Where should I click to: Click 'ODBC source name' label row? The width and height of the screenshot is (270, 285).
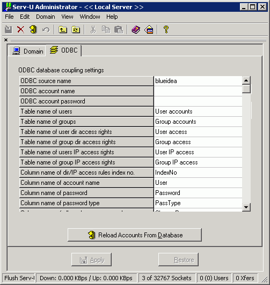(x=86, y=81)
